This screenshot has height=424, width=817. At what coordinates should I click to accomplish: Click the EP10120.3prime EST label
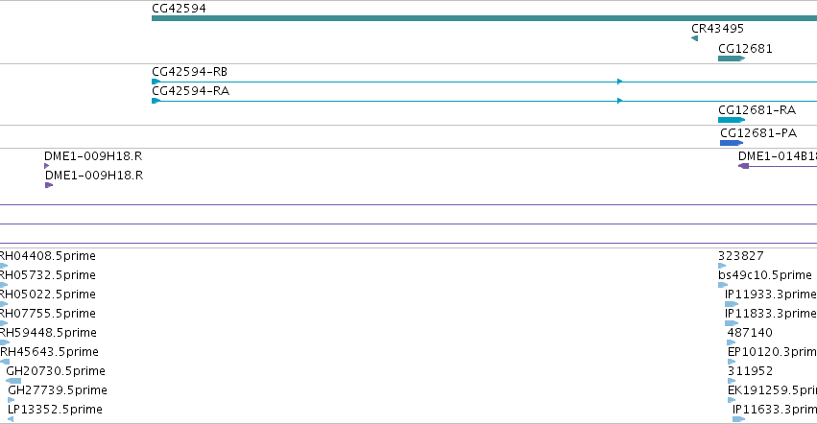click(x=772, y=352)
